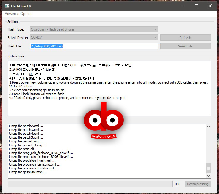
Task: Close the FlashOne 1.9 window
Action: (210, 6)
